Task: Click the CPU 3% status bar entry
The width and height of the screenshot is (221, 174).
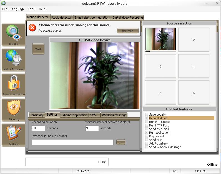Action: [x=200, y=171]
